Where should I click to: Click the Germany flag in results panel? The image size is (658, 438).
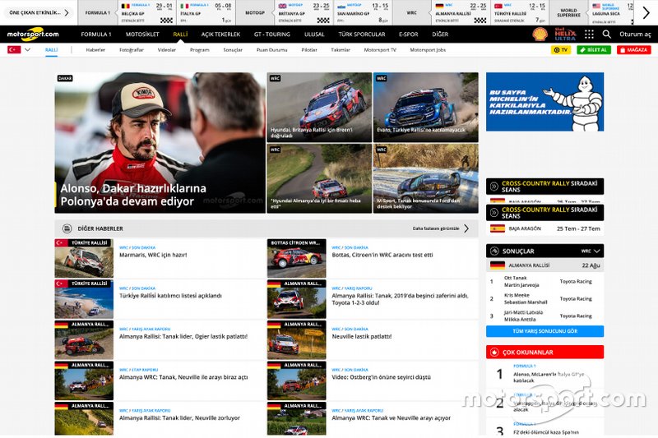[498, 265]
